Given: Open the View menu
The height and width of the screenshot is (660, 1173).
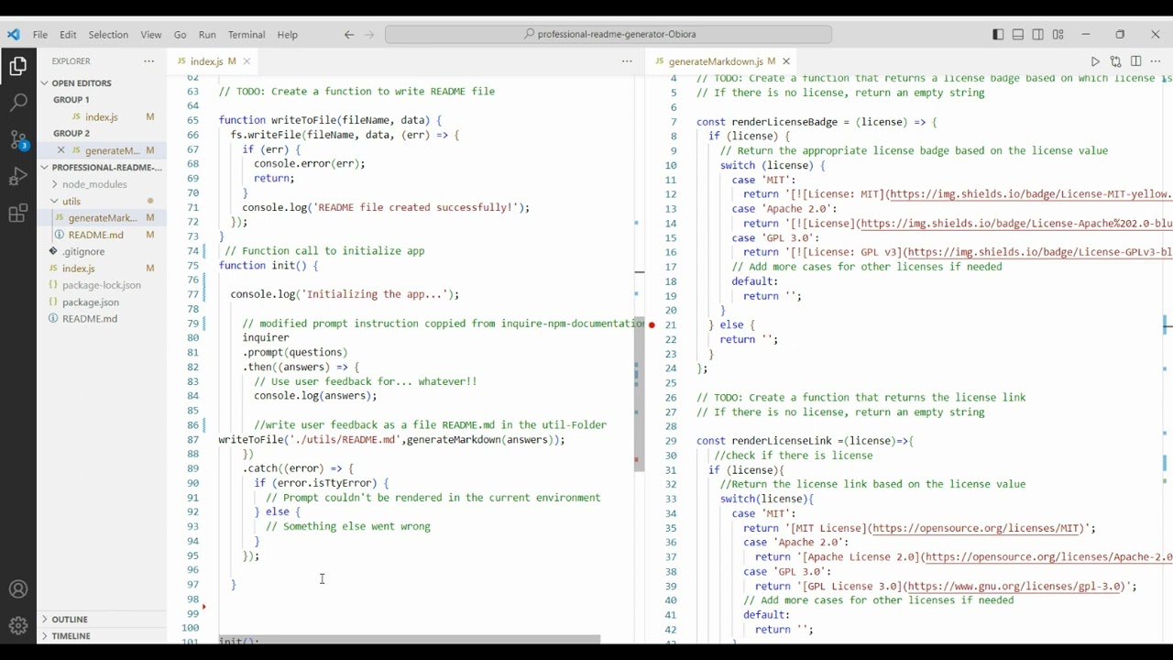Looking at the screenshot, I should click(x=151, y=35).
